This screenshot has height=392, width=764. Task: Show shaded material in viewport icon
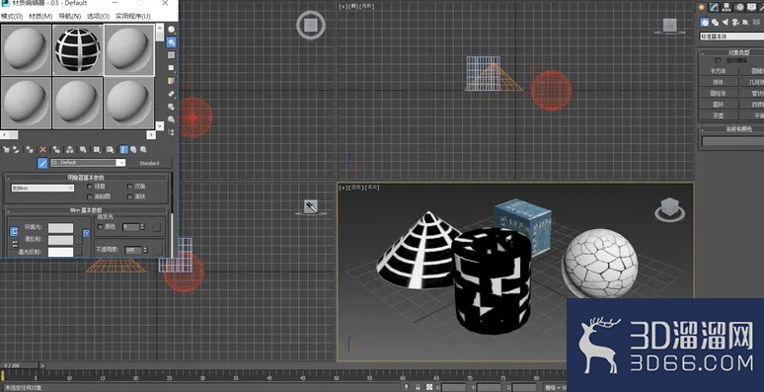tap(111, 149)
